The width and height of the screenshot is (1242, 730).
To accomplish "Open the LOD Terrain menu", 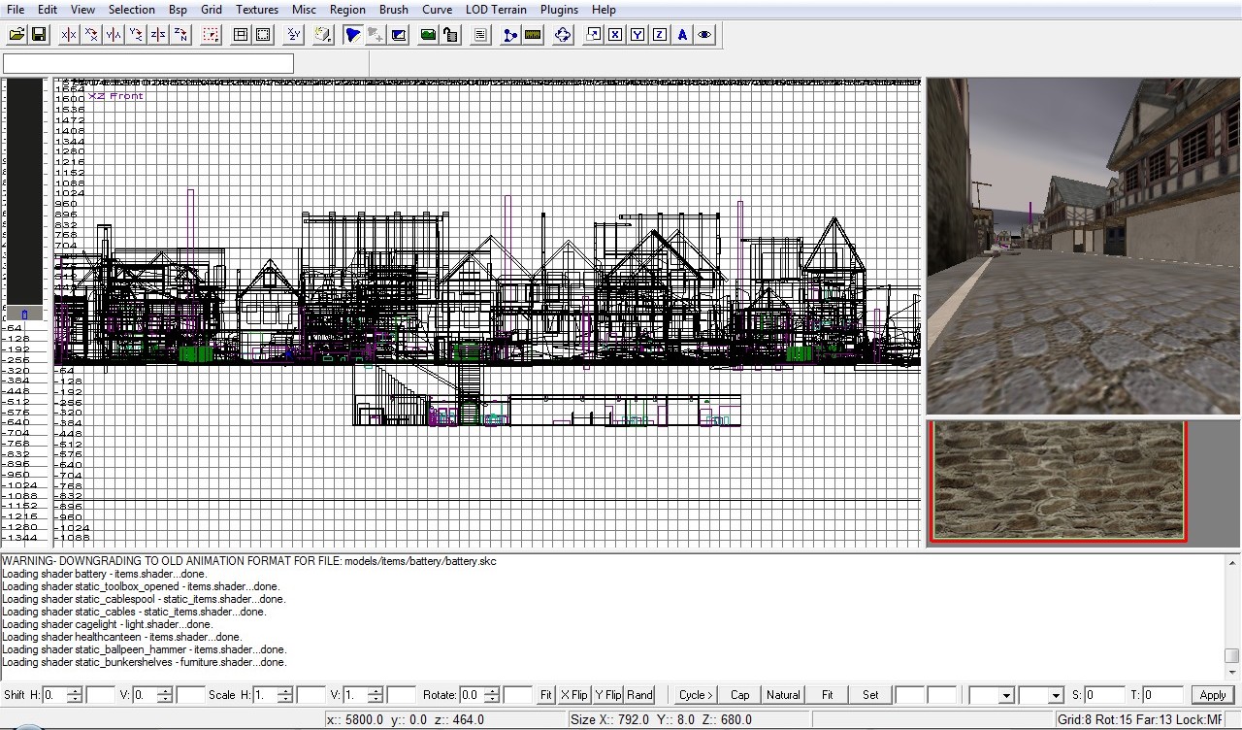I will click(496, 10).
